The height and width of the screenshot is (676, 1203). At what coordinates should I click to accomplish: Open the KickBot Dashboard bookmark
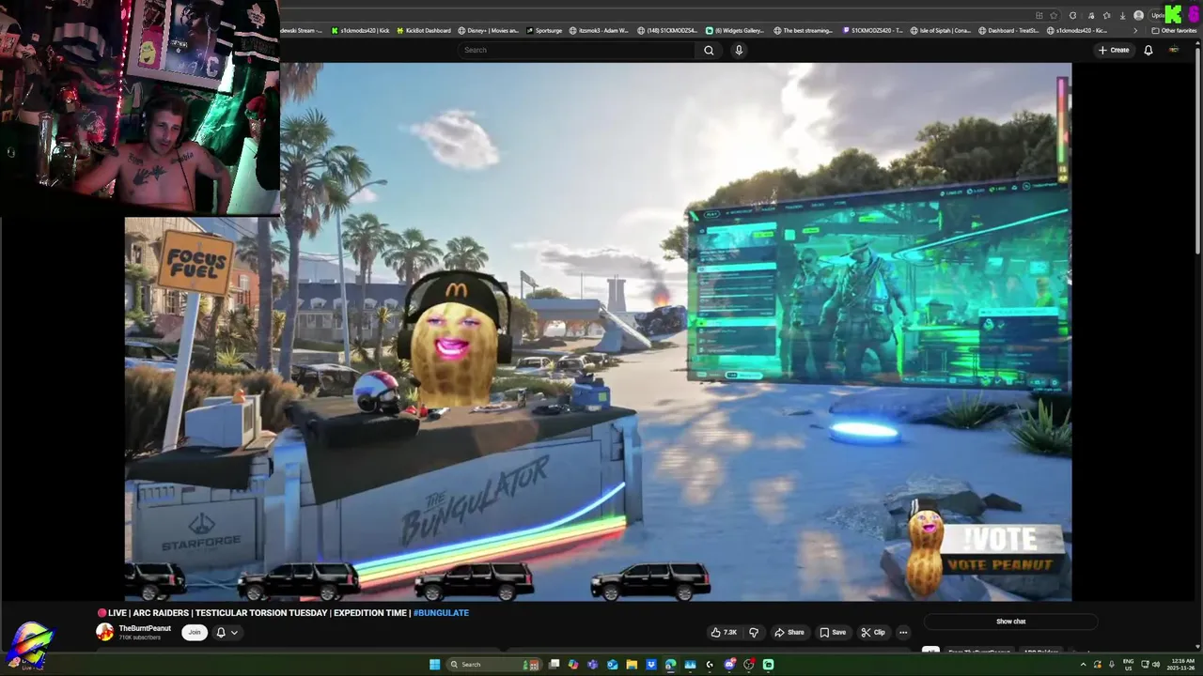tap(423, 30)
